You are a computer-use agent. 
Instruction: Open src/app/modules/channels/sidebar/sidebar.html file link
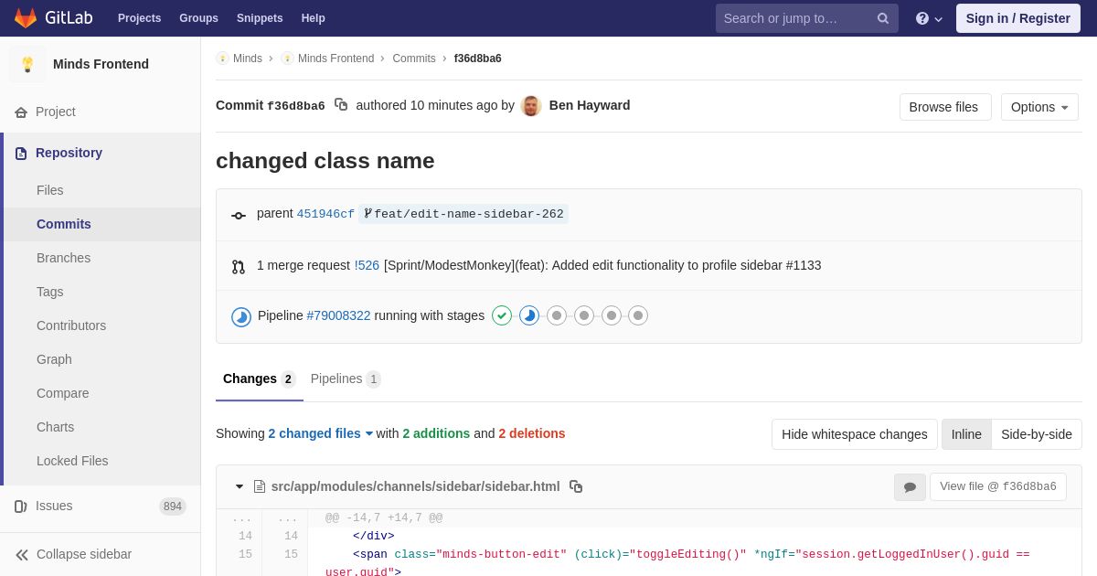pyautogui.click(x=416, y=486)
